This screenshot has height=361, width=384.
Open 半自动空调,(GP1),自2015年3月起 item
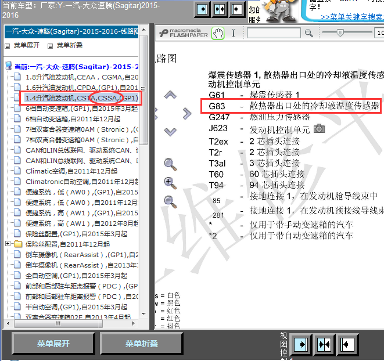coord(77,307)
